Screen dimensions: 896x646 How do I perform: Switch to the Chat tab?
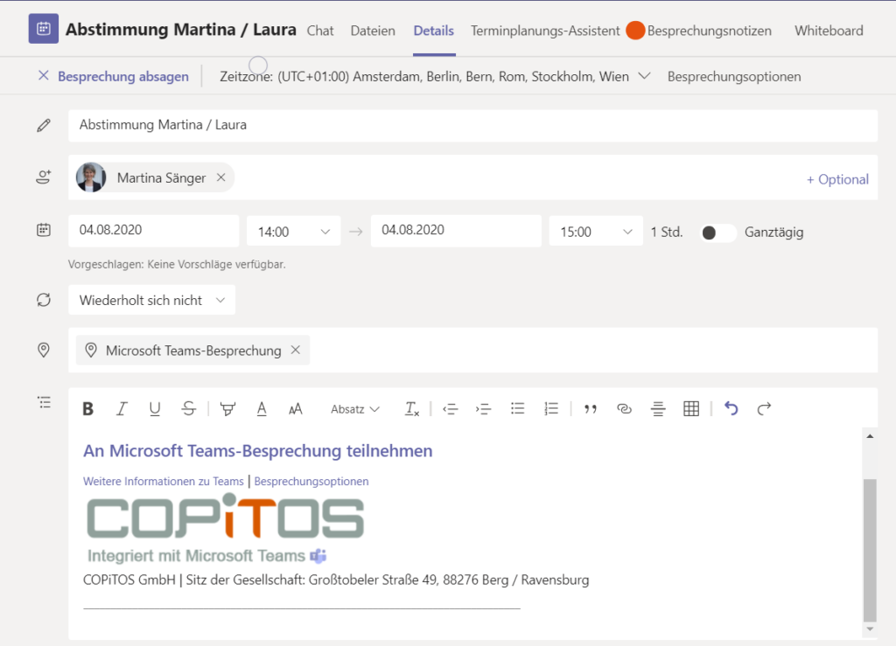click(320, 31)
